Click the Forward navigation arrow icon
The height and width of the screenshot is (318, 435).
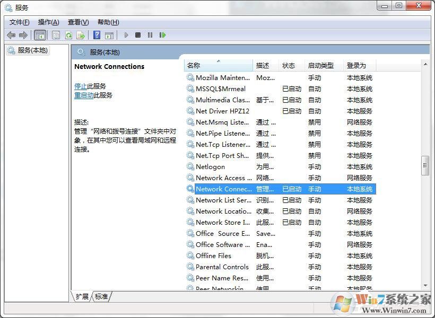24,35
